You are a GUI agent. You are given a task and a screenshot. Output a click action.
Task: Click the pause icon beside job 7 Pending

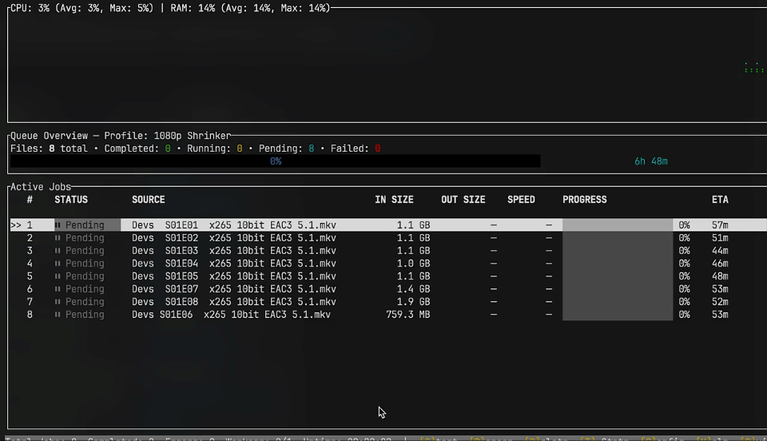point(58,302)
